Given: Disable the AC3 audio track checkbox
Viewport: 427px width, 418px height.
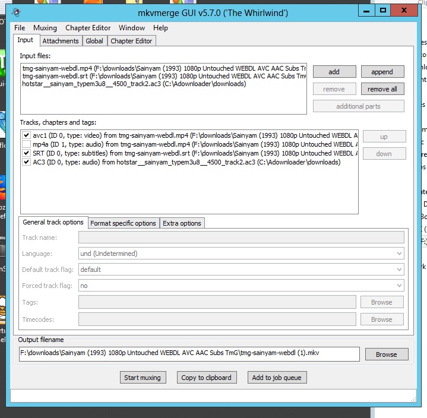Looking at the screenshot, I should pyautogui.click(x=26, y=162).
